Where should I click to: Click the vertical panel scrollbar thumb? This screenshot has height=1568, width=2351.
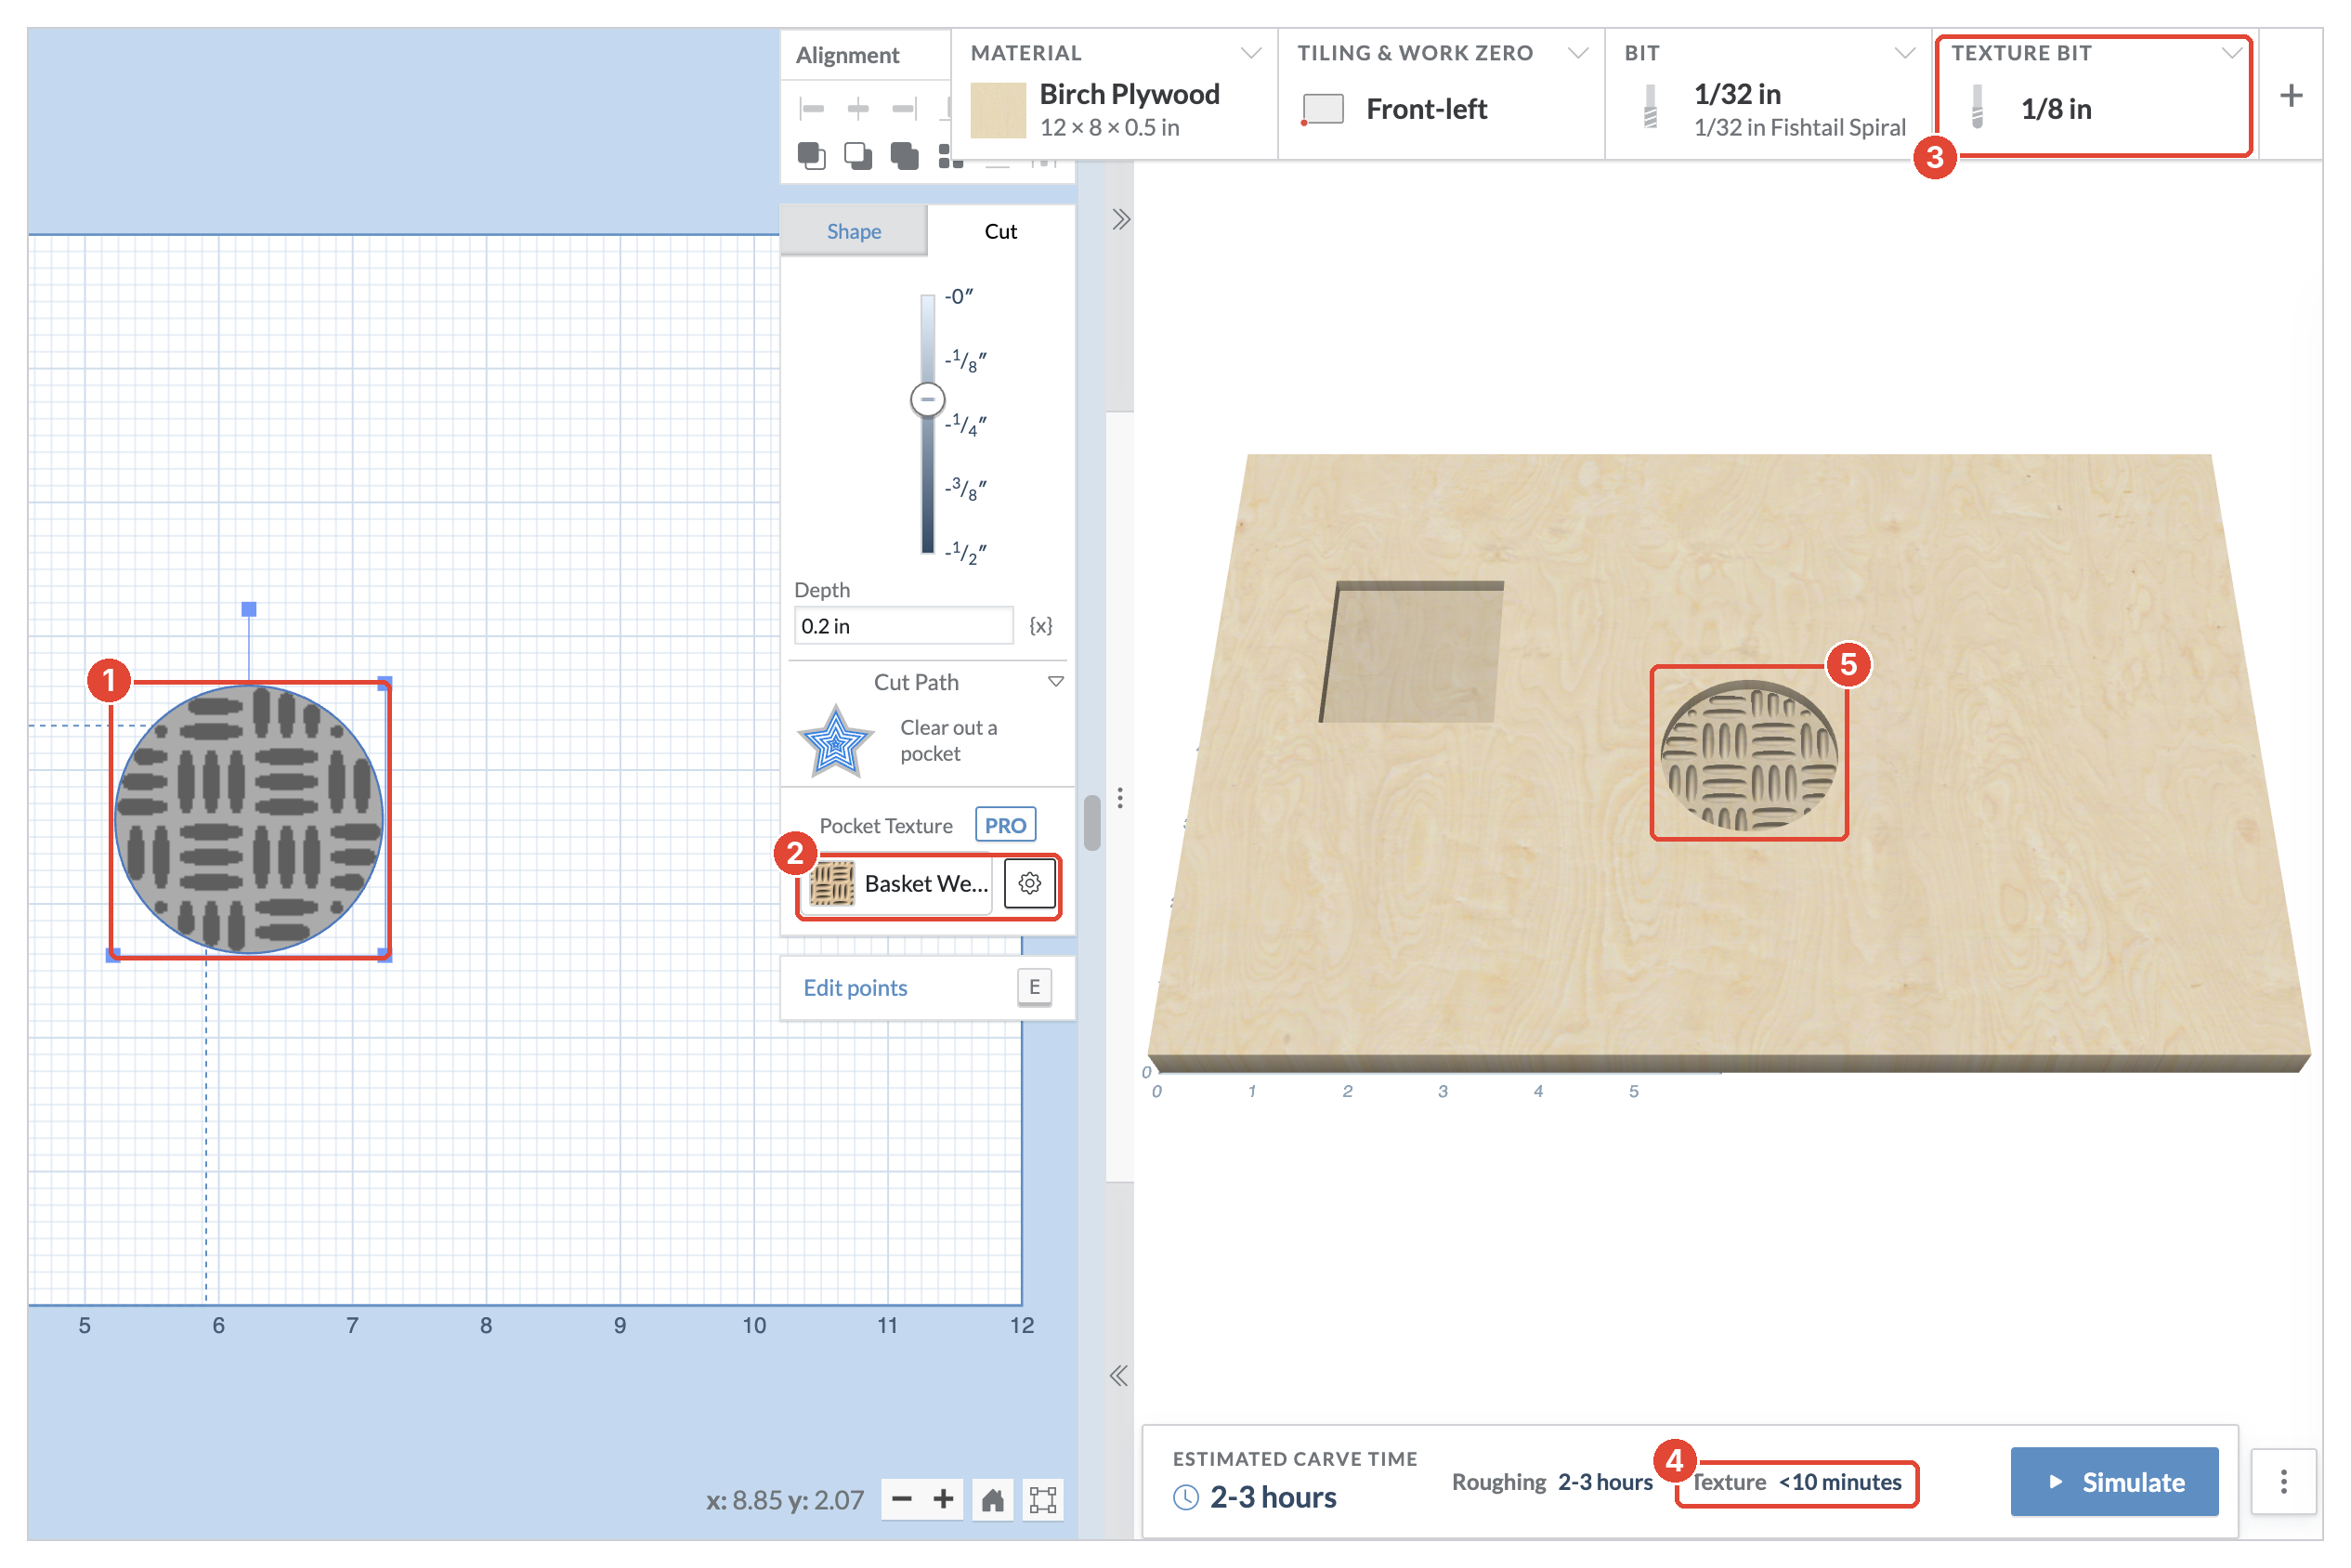[1092, 822]
